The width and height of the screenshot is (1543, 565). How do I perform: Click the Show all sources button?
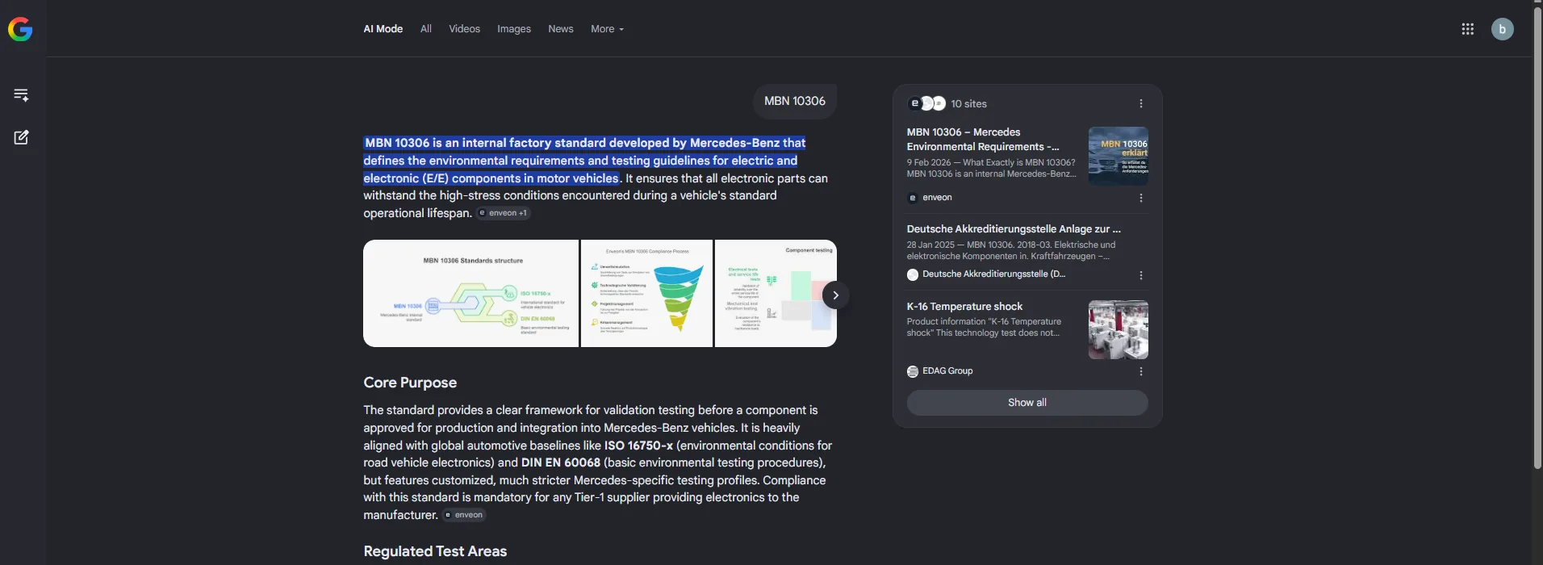pyautogui.click(x=1027, y=403)
